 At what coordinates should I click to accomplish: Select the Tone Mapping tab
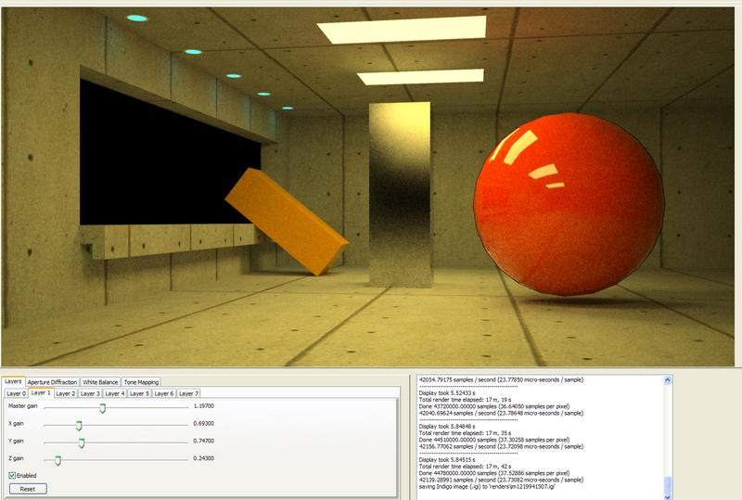tap(142, 382)
